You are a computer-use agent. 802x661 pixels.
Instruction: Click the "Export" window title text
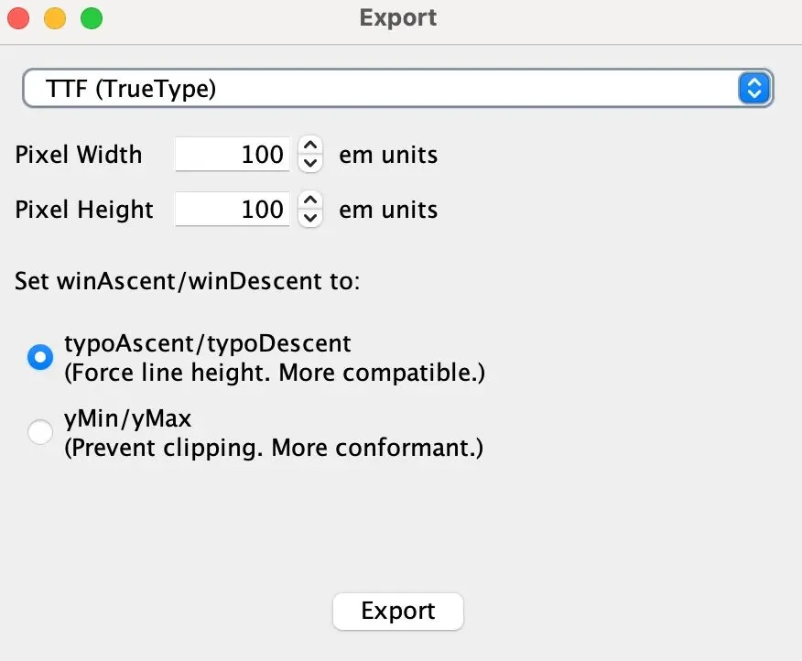pyautogui.click(x=398, y=18)
